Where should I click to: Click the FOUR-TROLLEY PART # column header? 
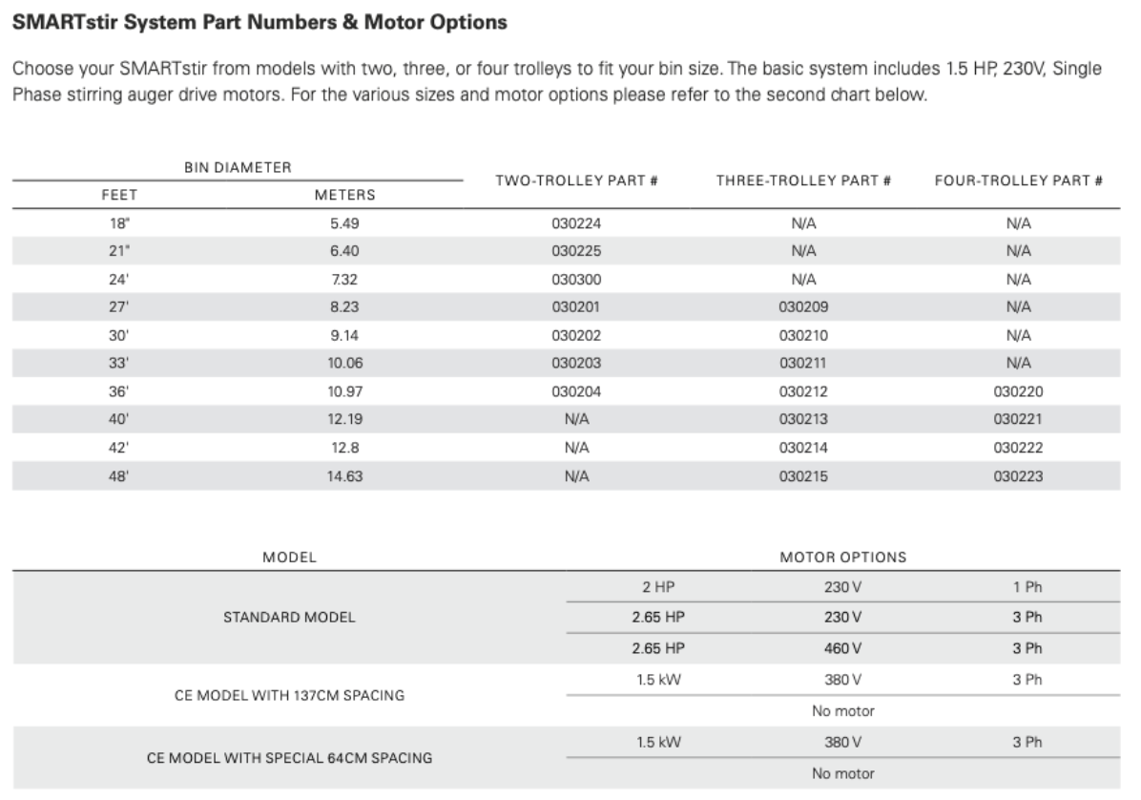[1019, 180]
